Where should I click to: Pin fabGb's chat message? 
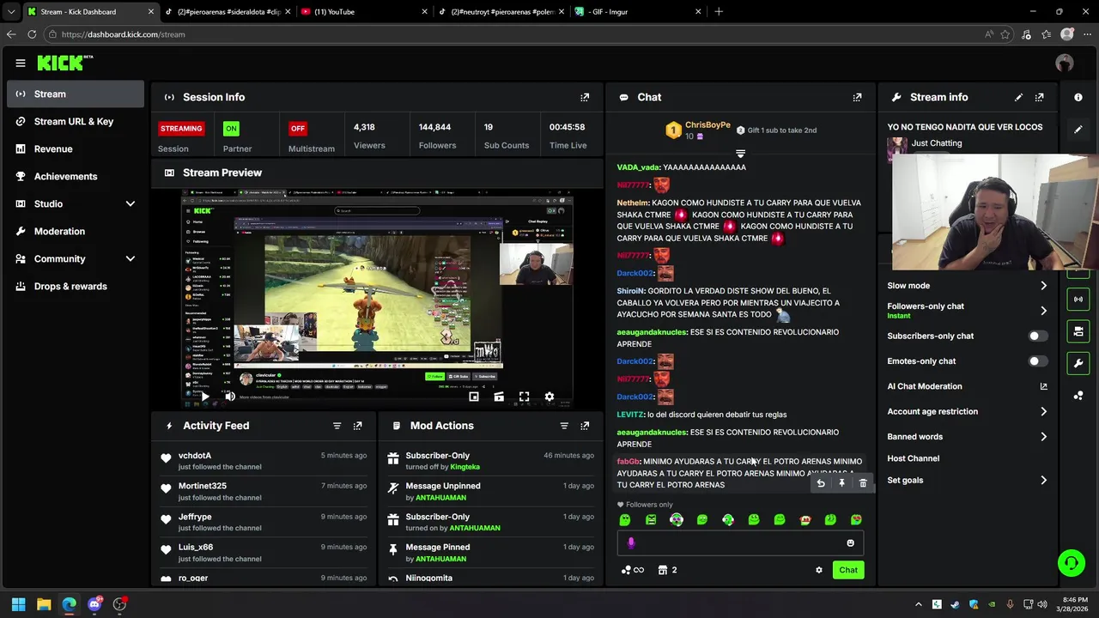[841, 483]
